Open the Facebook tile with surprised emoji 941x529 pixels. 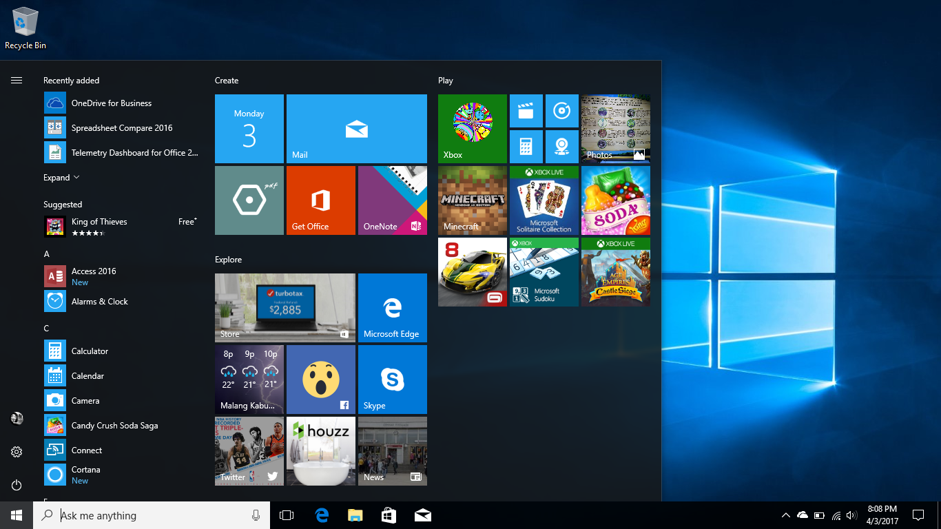(x=321, y=380)
